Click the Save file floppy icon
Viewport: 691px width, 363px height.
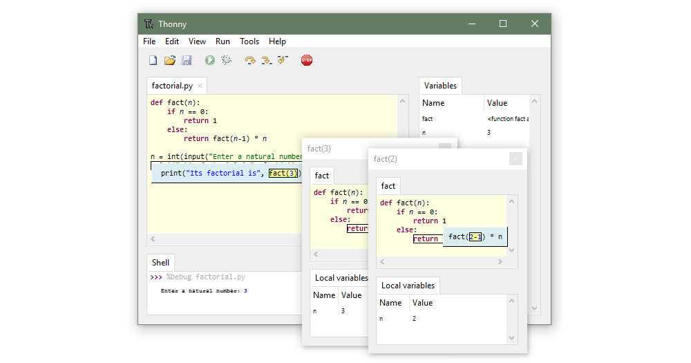tap(187, 61)
